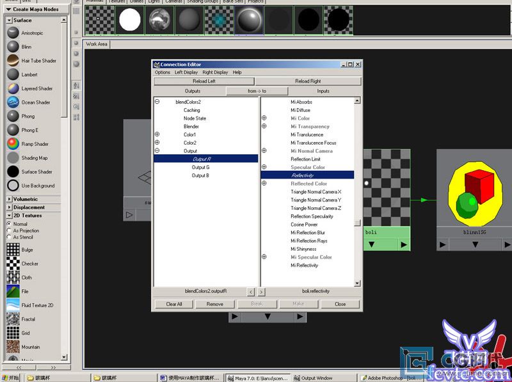512x382 pixels.
Task: Click the Remove button
Action: [215, 304]
